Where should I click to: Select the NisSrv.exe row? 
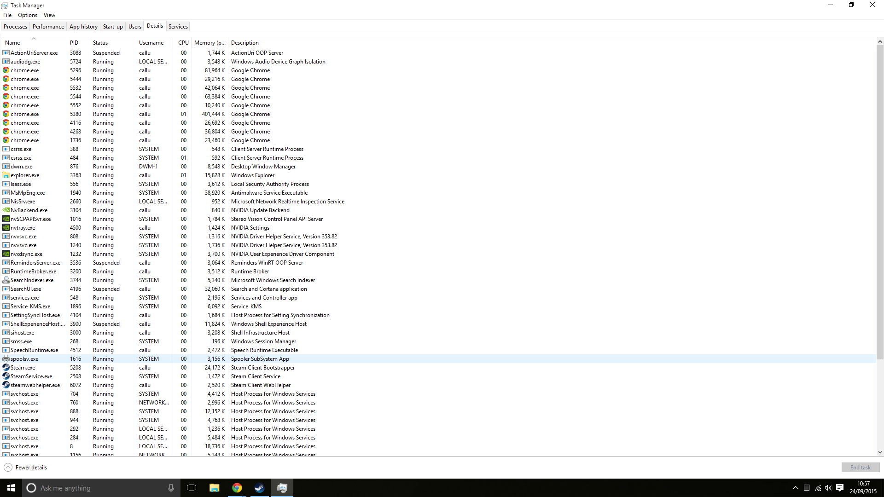point(438,202)
